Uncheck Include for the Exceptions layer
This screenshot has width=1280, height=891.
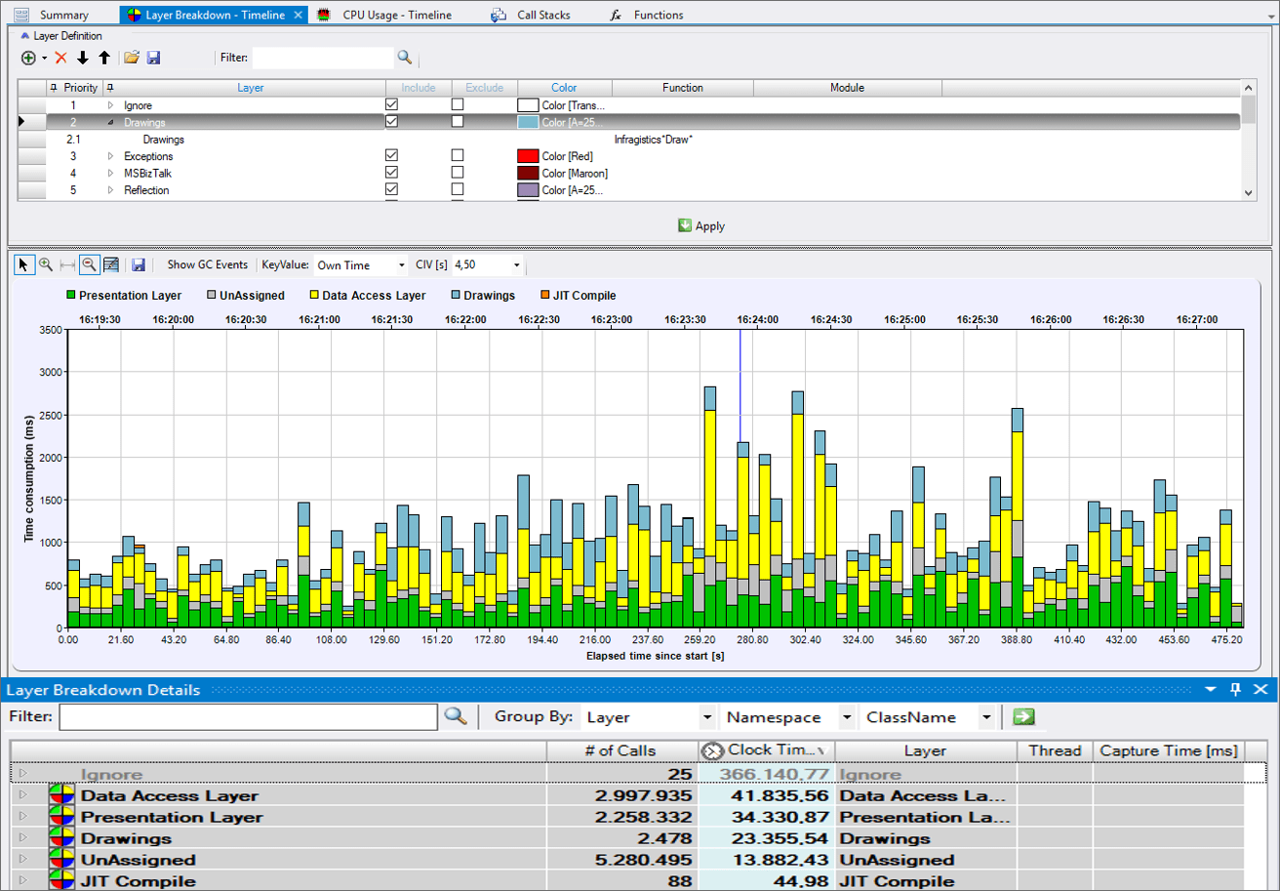coord(392,155)
